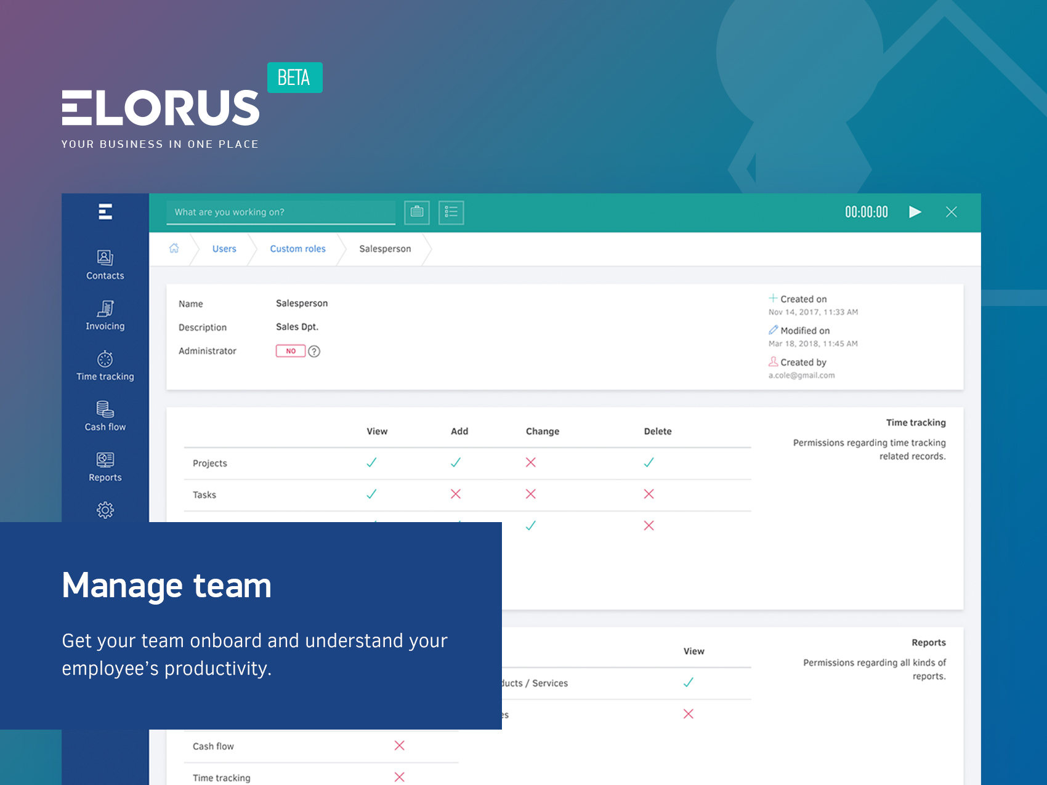Click the 'What are you working on?' field
The height and width of the screenshot is (785, 1047).
click(x=281, y=212)
